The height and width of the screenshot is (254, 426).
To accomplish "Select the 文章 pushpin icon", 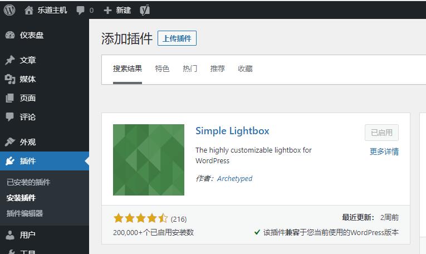I will tap(10, 60).
